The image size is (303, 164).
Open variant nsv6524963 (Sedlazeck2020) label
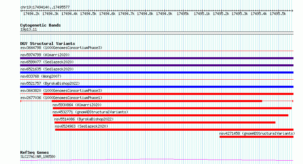[x=81, y=126]
